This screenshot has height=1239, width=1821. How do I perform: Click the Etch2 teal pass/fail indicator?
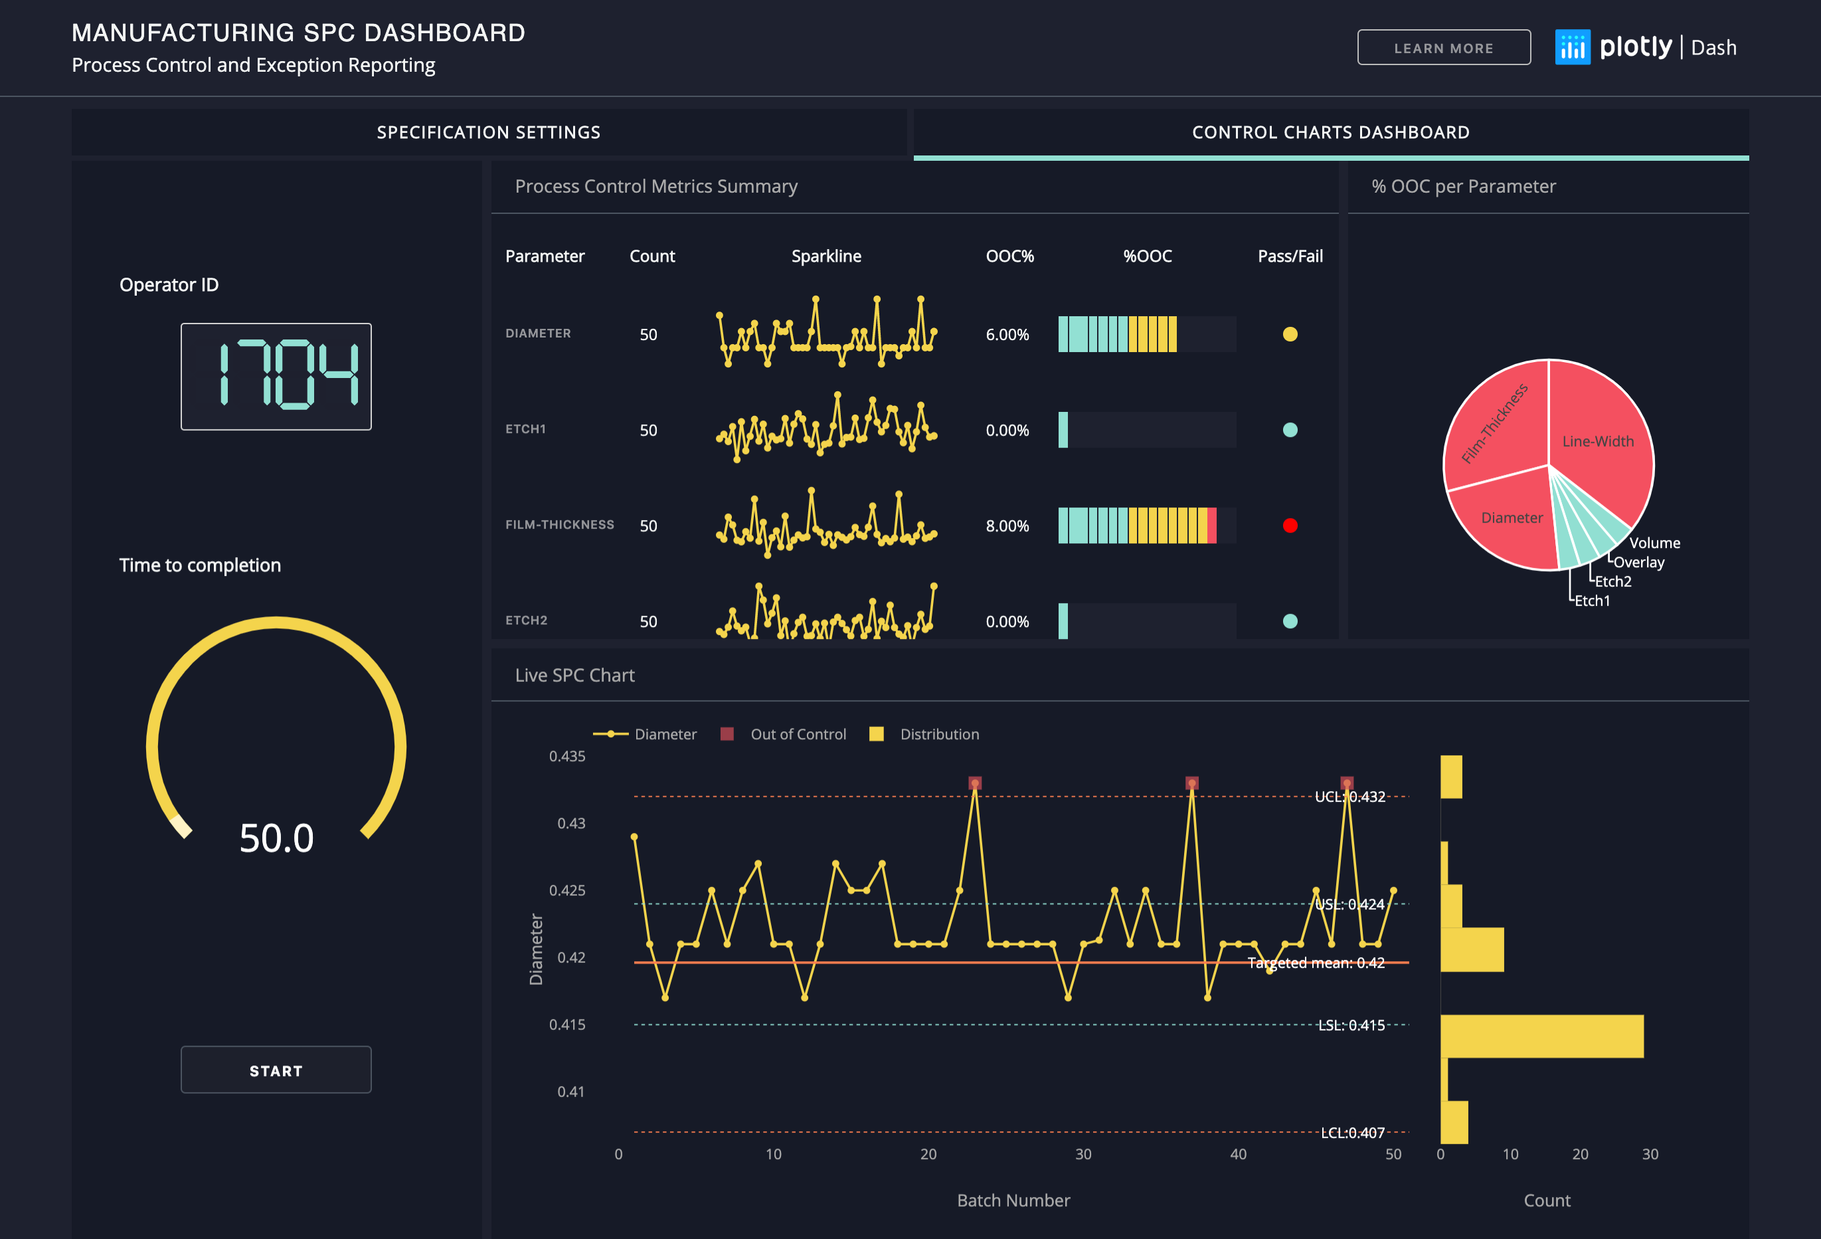tap(1290, 621)
